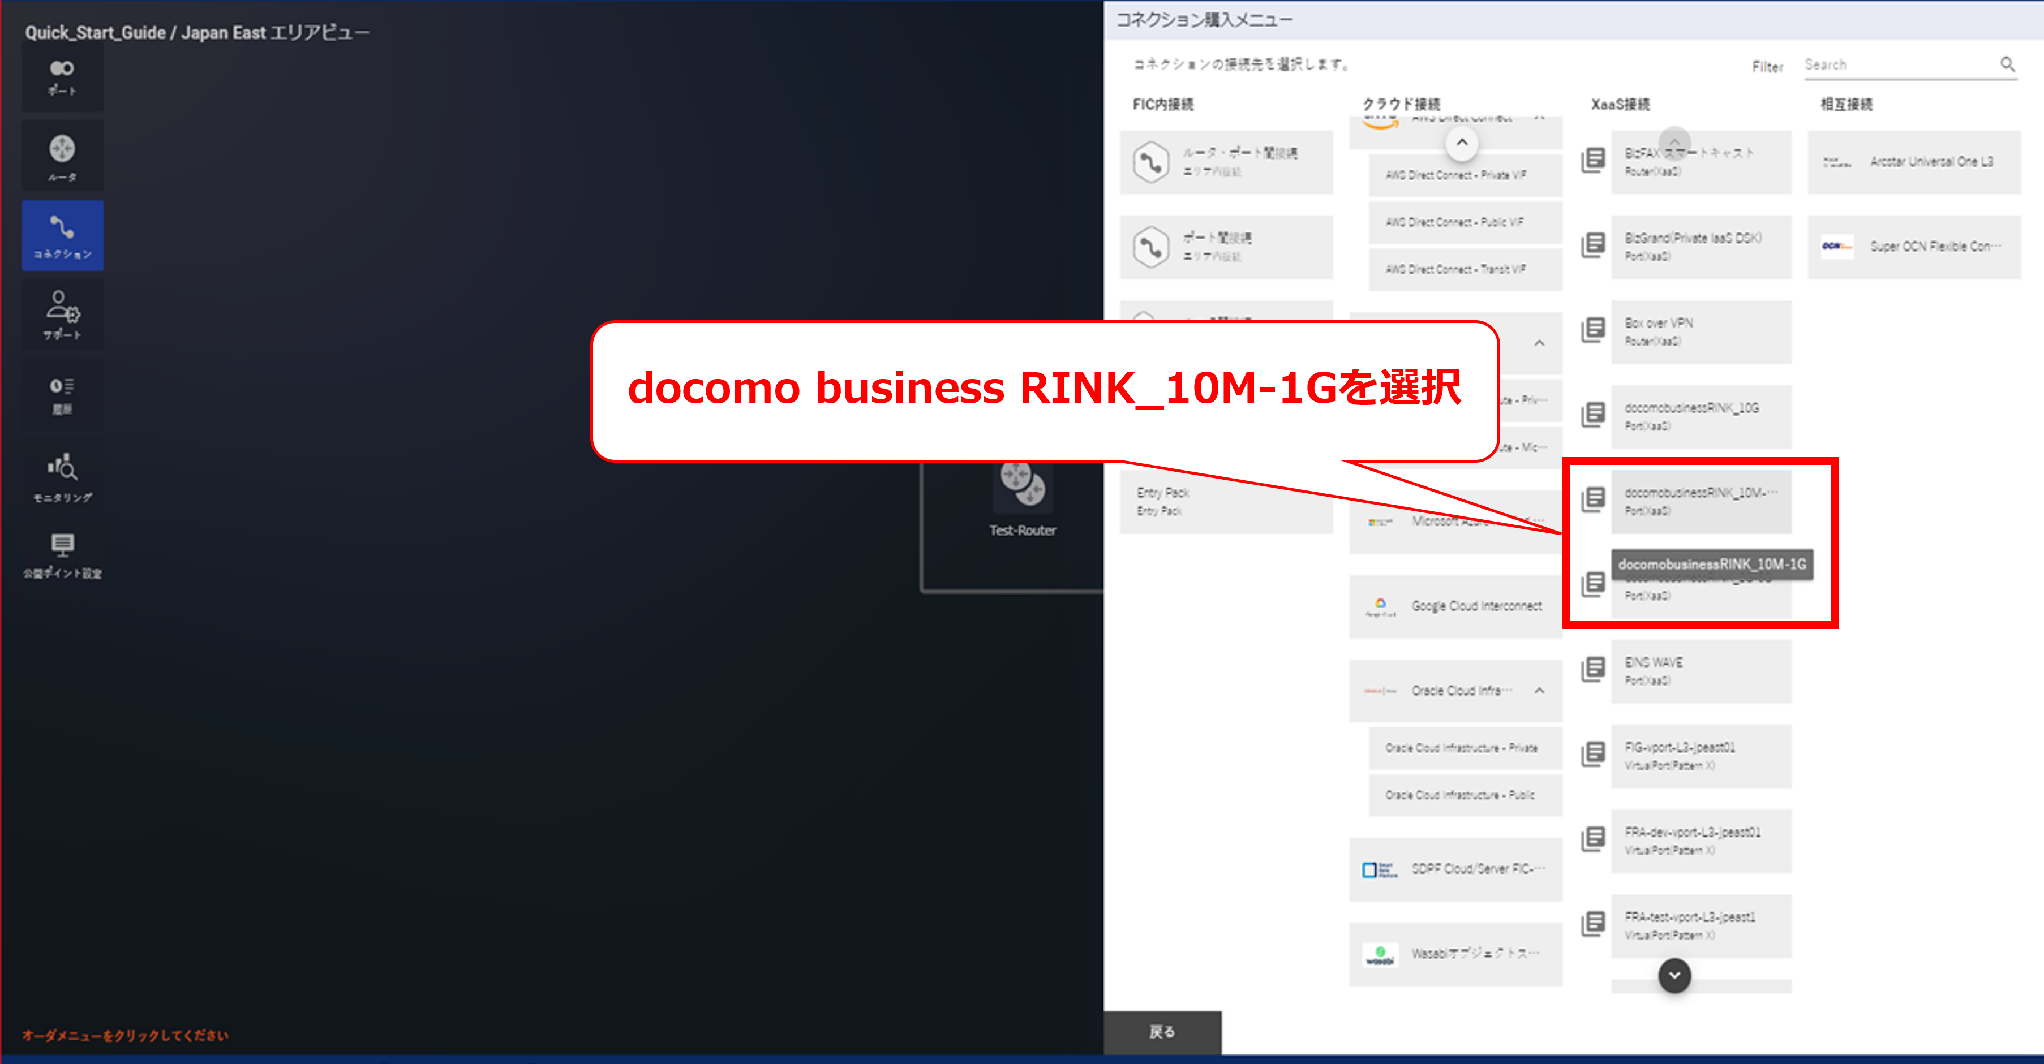This screenshot has height=1064, width=2044.
Task: Click the search magnifier icon
Action: [2007, 64]
